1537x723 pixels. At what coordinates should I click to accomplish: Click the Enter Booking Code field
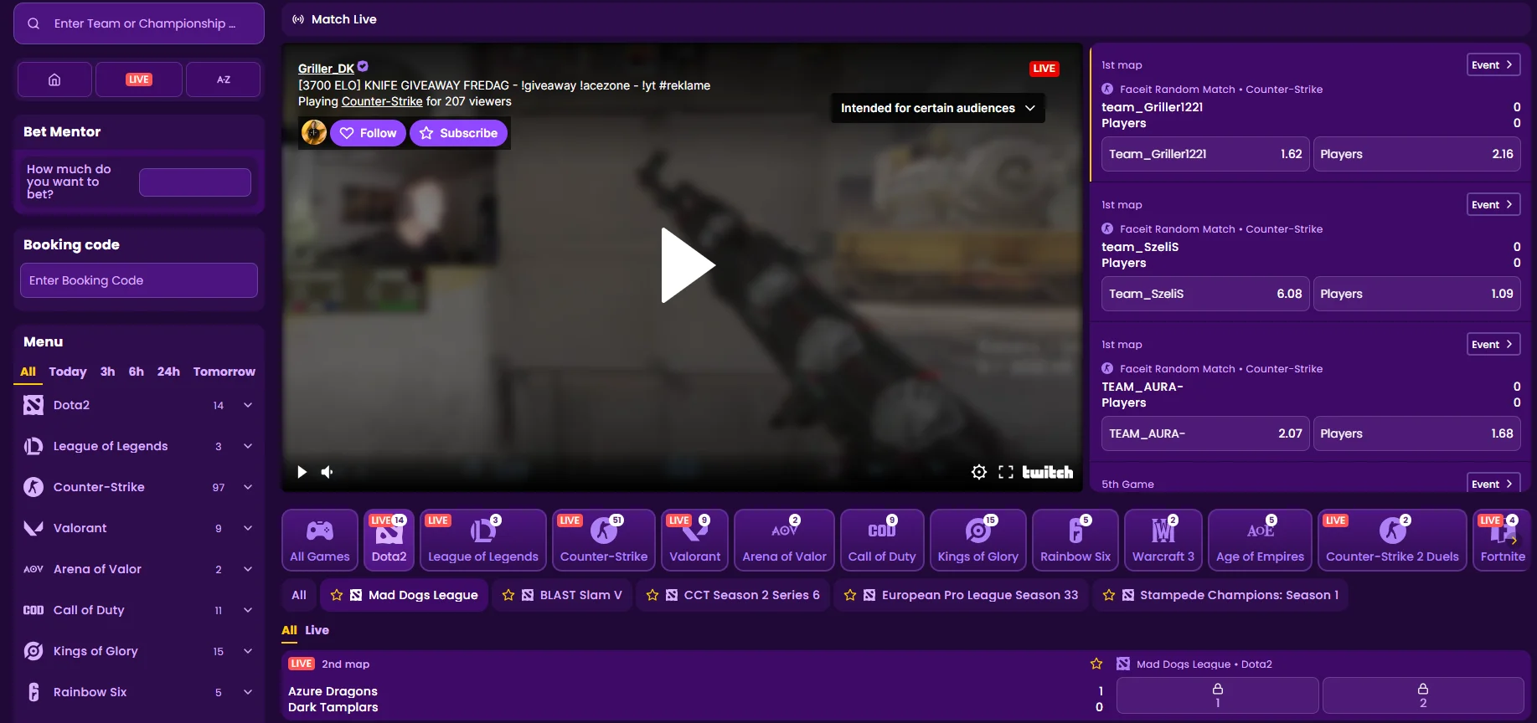(x=139, y=280)
